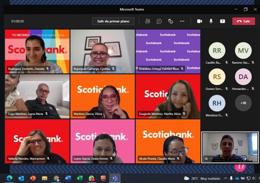Screen dimensions: 260x183
Task: Open PowerPoint from the taskbar
Action: [33, 178]
